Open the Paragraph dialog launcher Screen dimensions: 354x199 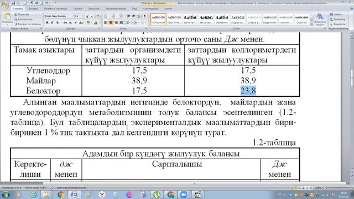coord(147,29)
